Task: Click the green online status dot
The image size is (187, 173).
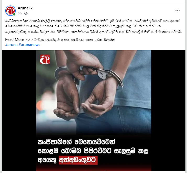Action: click(14, 14)
